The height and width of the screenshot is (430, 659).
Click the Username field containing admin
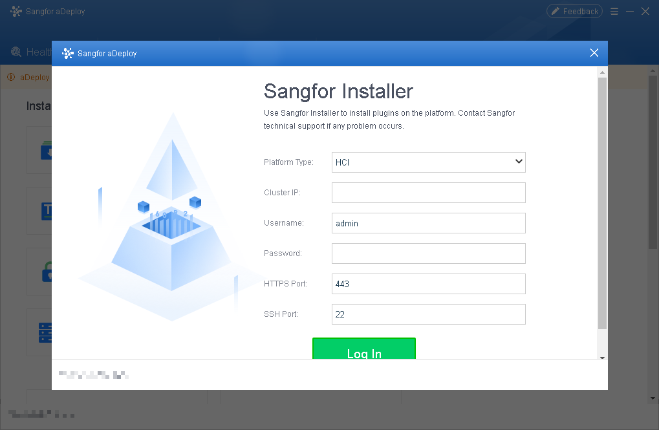tap(428, 223)
